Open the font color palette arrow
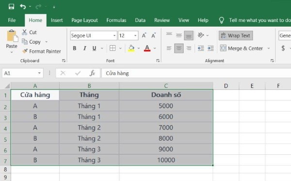Image resolution: width=291 pixels, height=181 pixels. tap(155, 48)
